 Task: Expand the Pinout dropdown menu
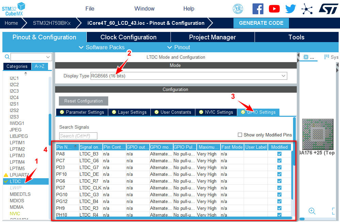tap(179, 47)
